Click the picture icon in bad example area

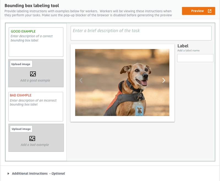(32, 138)
